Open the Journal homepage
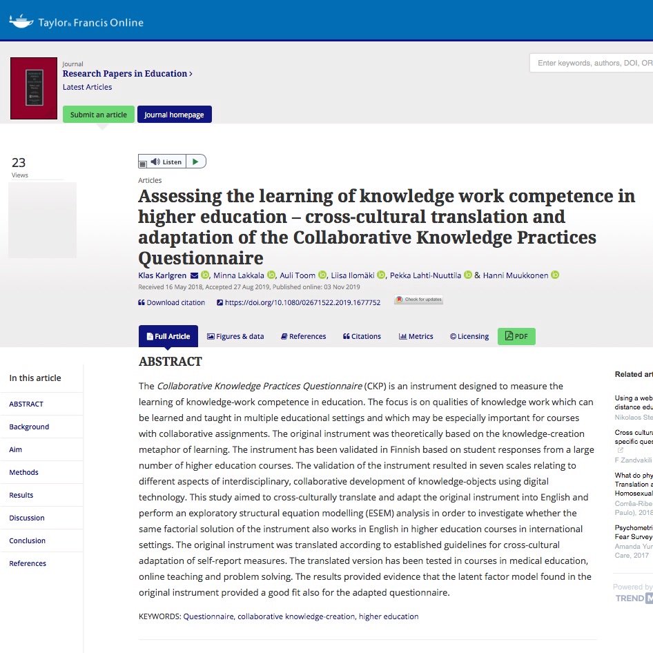 pos(175,114)
